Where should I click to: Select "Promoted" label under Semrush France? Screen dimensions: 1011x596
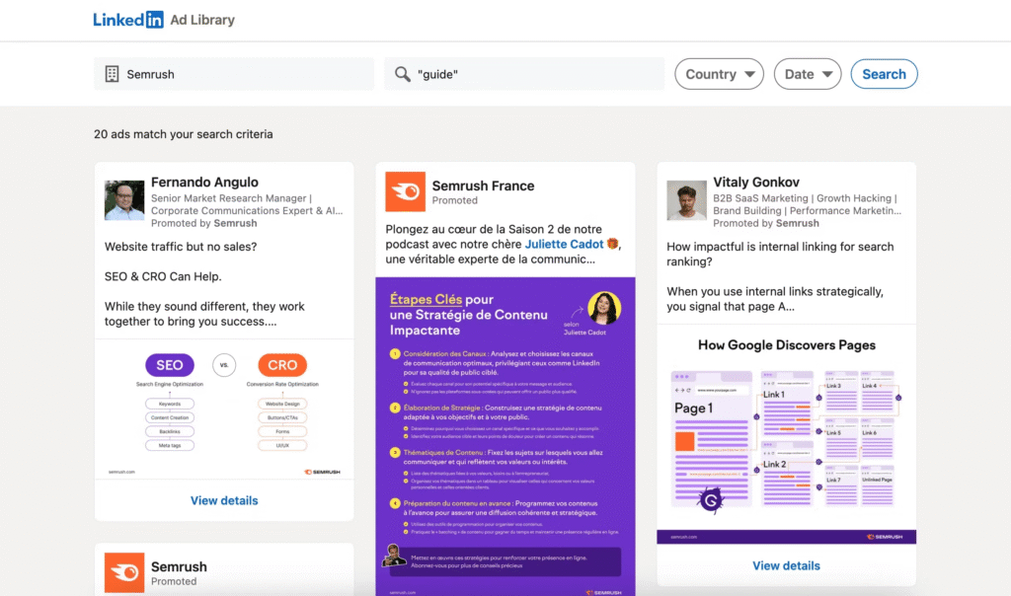pos(454,200)
